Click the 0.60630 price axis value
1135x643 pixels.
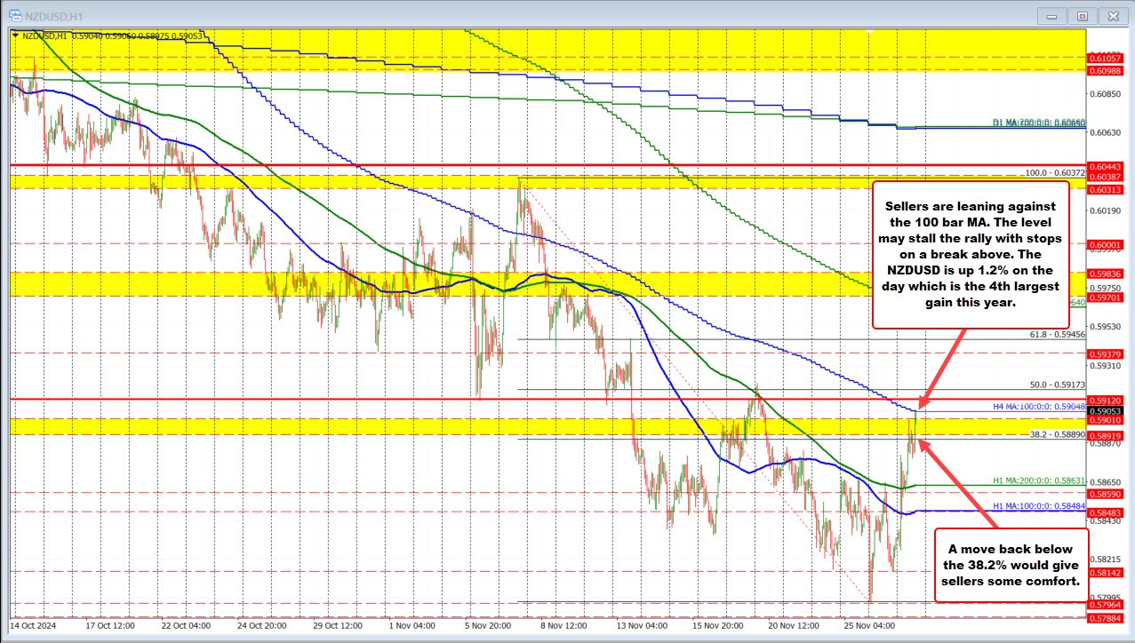click(x=1104, y=133)
